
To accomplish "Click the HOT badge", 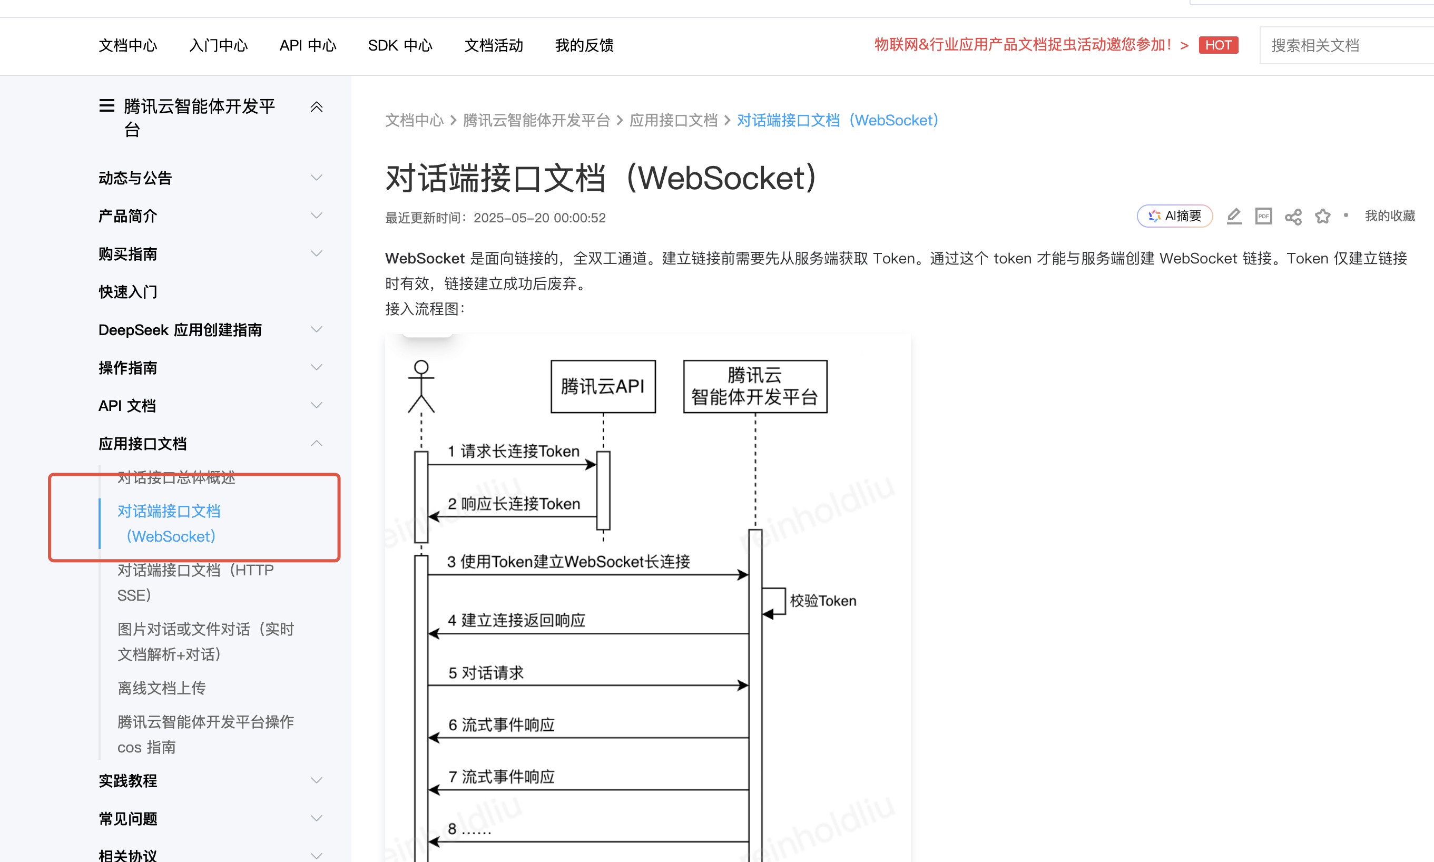I will [x=1218, y=45].
